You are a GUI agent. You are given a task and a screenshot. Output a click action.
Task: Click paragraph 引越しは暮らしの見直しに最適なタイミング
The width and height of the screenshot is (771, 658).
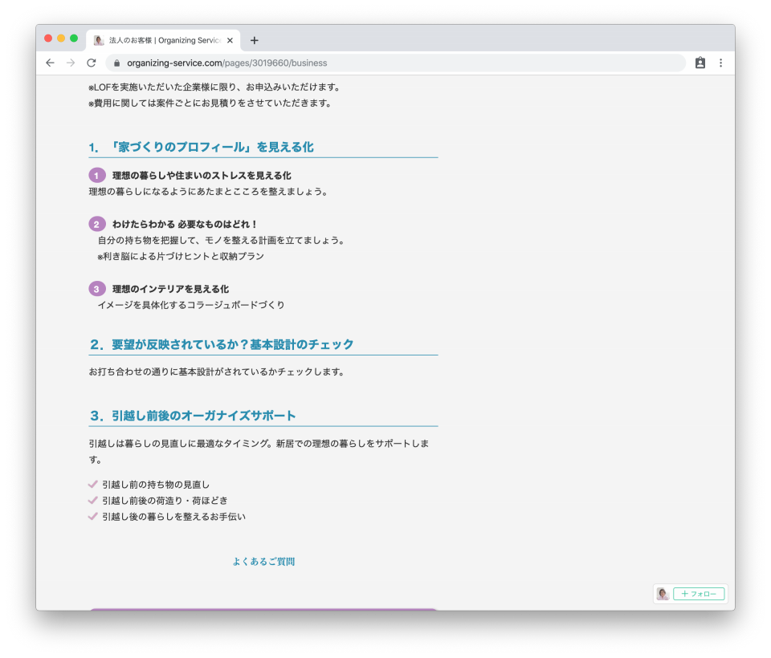259,452
